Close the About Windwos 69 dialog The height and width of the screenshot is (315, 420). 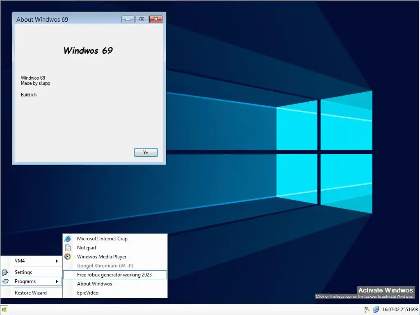pyautogui.click(x=155, y=19)
